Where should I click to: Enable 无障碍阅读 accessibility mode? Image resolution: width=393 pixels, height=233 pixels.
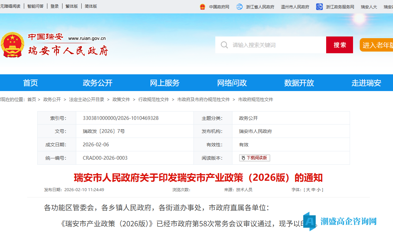(x=11, y=6)
